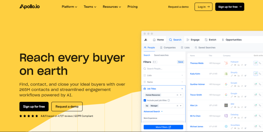Click the phone icon in Kady Kohn's row

coord(260,74)
